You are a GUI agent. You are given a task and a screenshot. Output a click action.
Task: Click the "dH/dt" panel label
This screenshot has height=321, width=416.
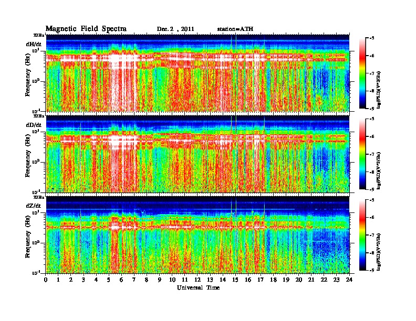click(x=34, y=44)
